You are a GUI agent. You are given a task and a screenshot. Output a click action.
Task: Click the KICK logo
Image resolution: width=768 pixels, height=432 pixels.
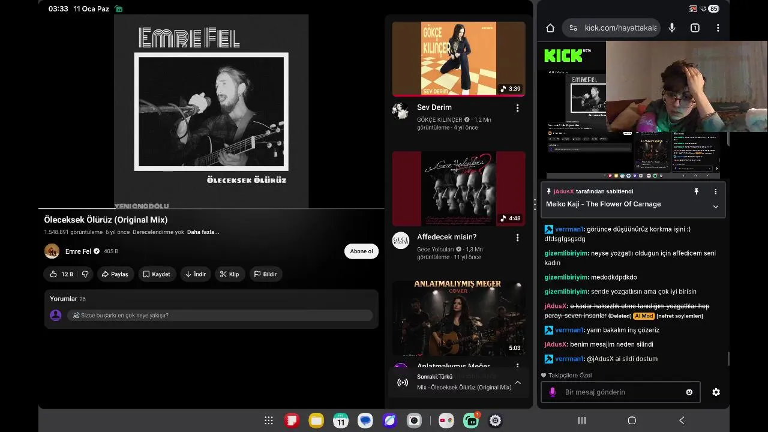click(563, 55)
